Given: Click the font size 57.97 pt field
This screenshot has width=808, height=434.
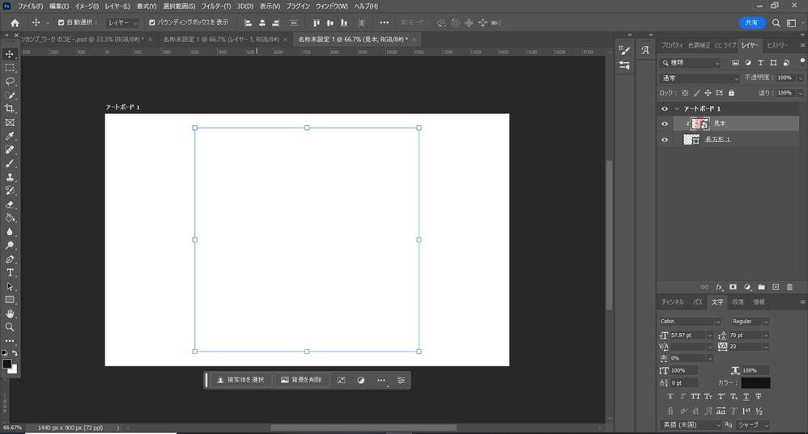Looking at the screenshot, I should 687,335.
